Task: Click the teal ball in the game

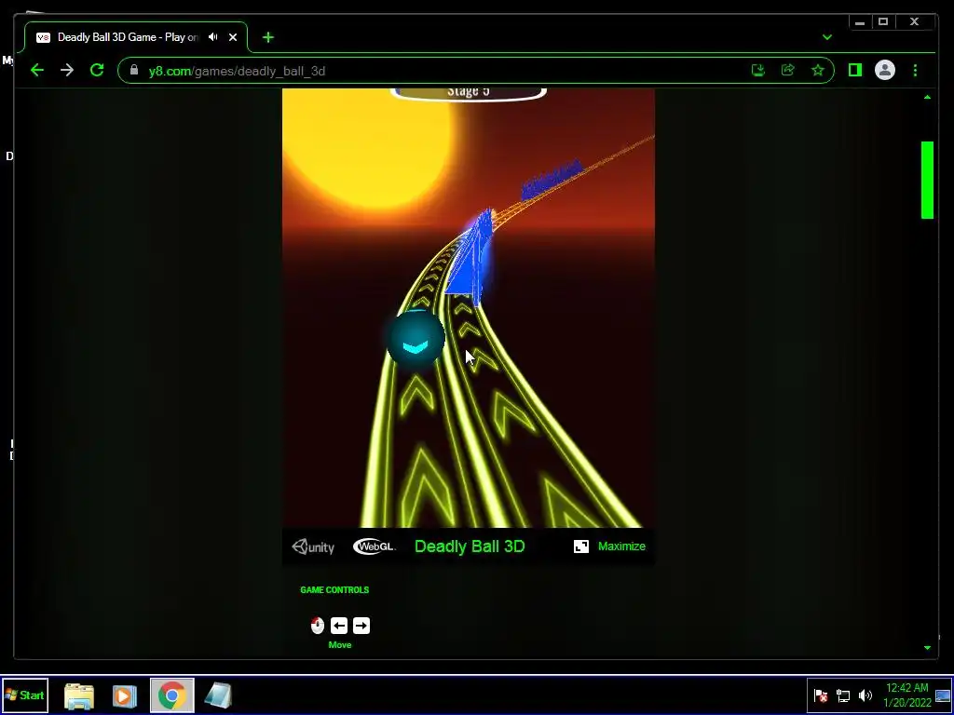Action: coord(416,339)
